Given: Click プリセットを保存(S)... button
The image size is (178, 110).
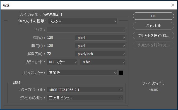Looking at the screenshot, I should point(153,35).
